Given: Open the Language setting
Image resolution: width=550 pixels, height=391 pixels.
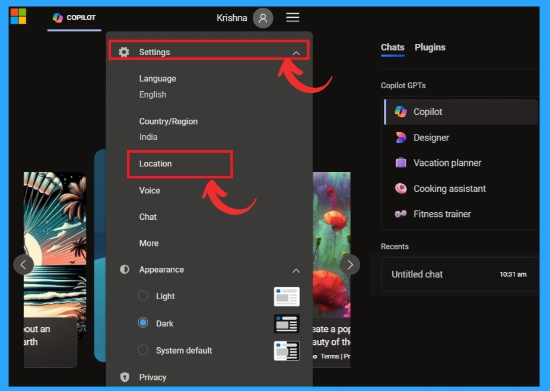Looking at the screenshot, I should coord(157,78).
